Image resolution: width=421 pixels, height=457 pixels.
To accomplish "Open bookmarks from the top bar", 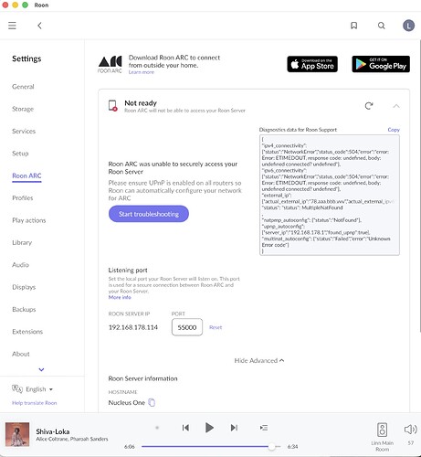I will (353, 26).
